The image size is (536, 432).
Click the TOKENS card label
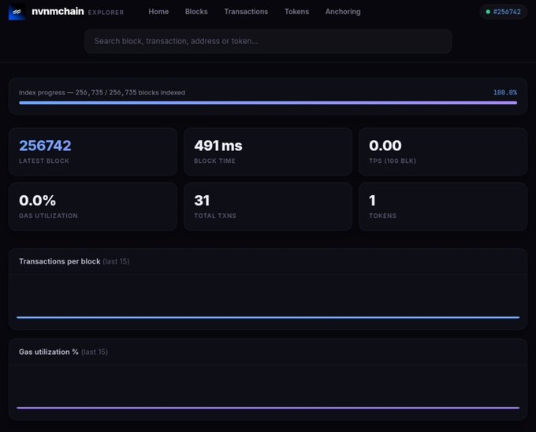tap(382, 216)
